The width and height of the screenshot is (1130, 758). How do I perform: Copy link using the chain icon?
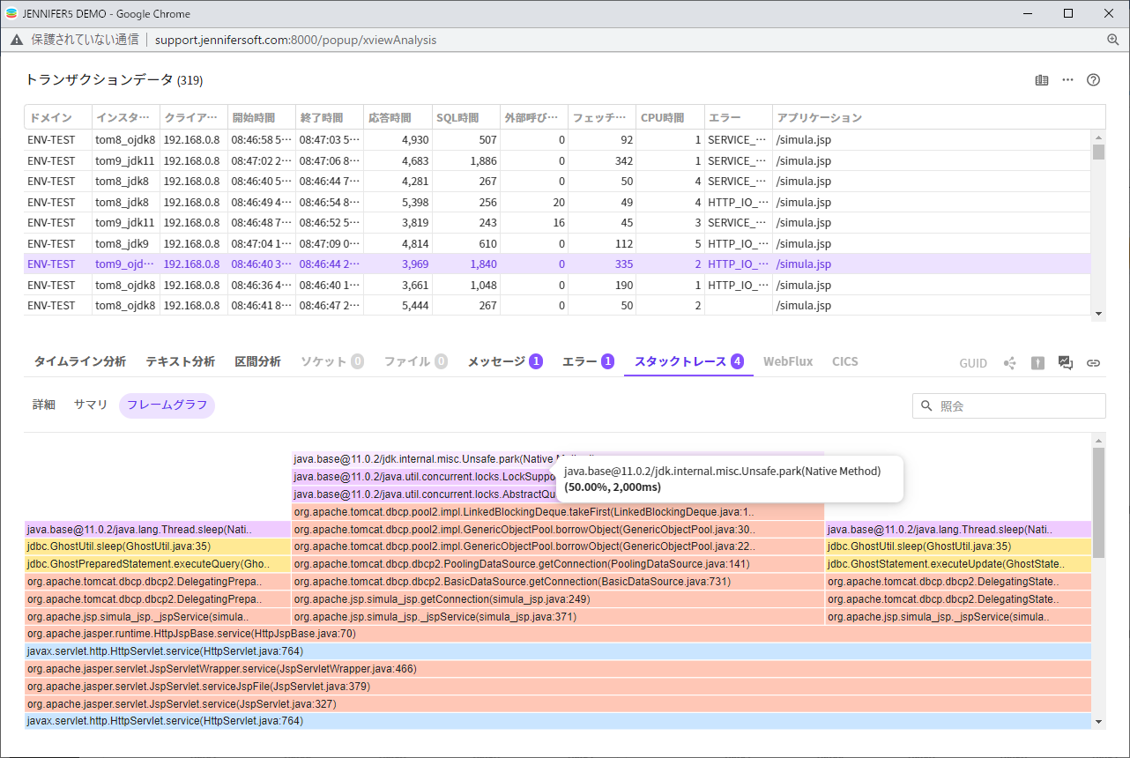click(1093, 363)
